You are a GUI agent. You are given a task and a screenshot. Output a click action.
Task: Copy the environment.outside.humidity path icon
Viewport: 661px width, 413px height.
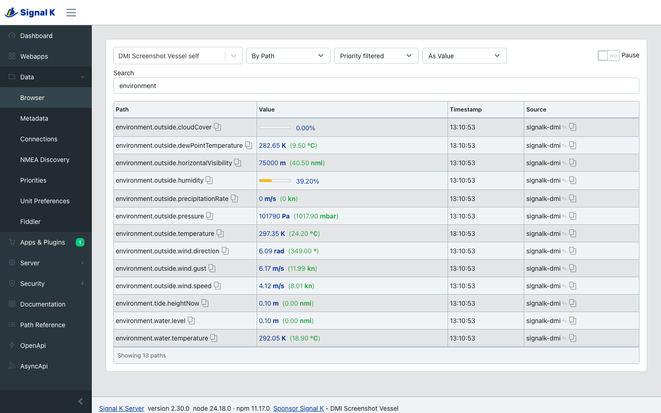coord(209,180)
